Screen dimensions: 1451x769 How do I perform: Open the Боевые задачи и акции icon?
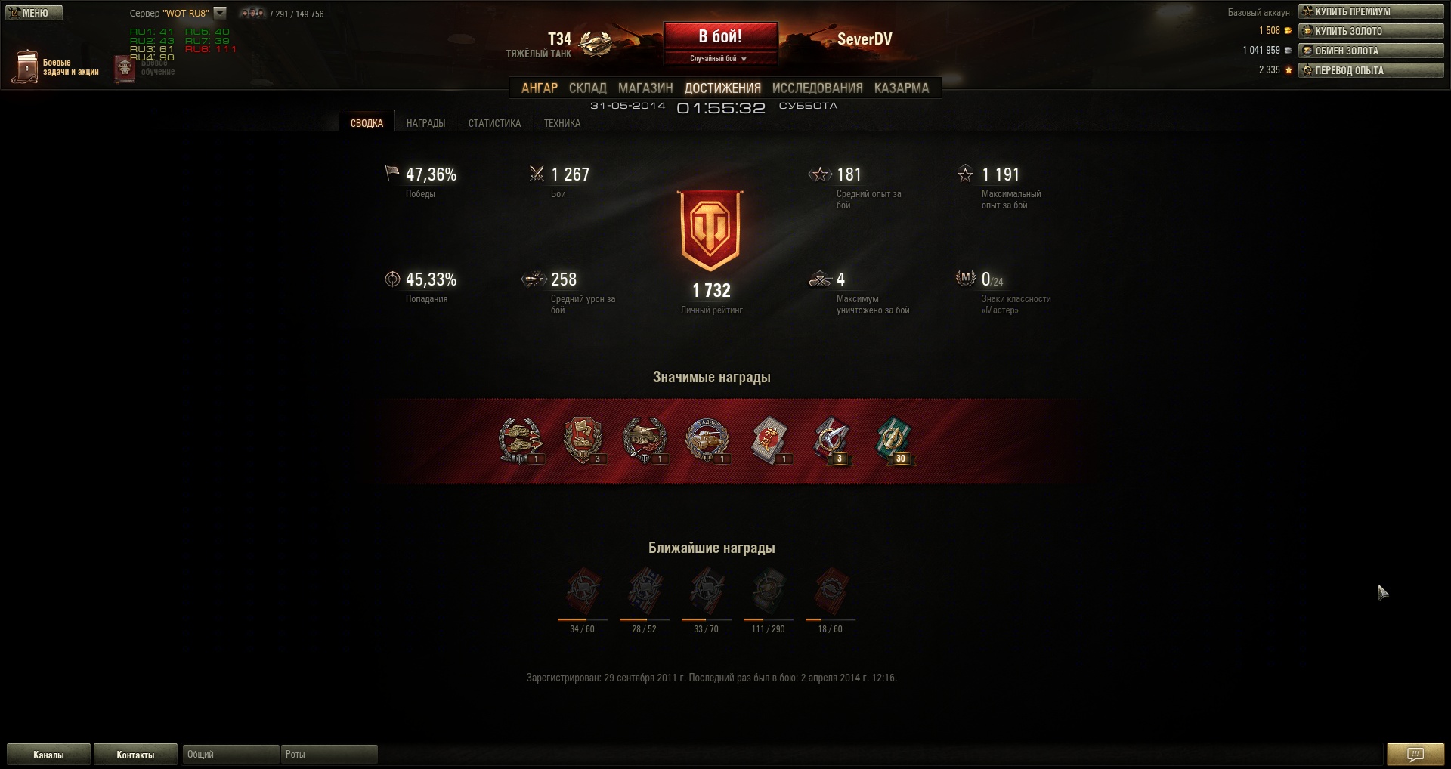click(25, 66)
